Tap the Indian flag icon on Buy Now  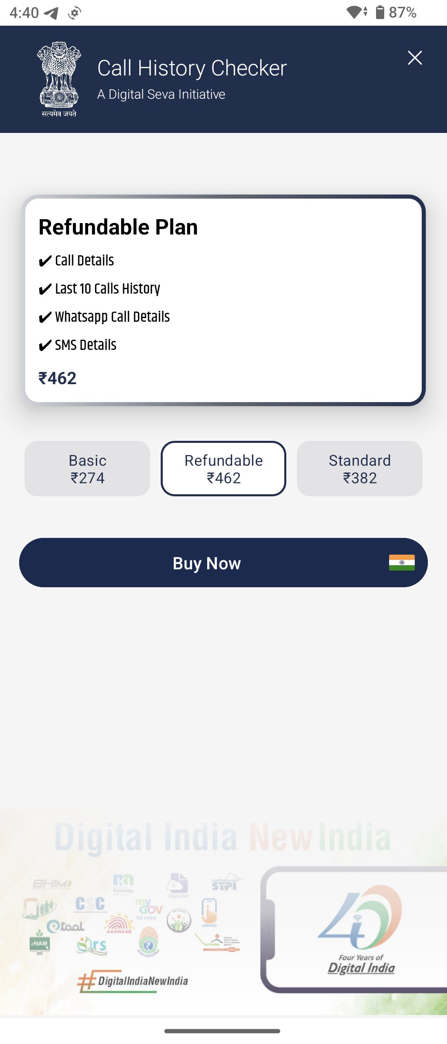click(x=401, y=562)
